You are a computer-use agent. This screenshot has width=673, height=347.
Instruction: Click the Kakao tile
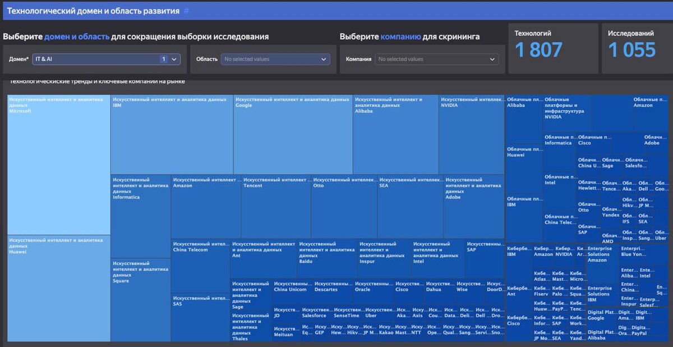tap(386, 332)
